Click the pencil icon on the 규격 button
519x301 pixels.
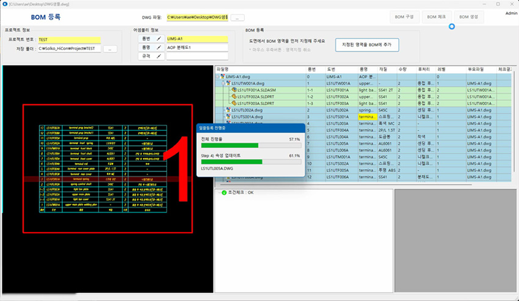click(x=159, y=56)
